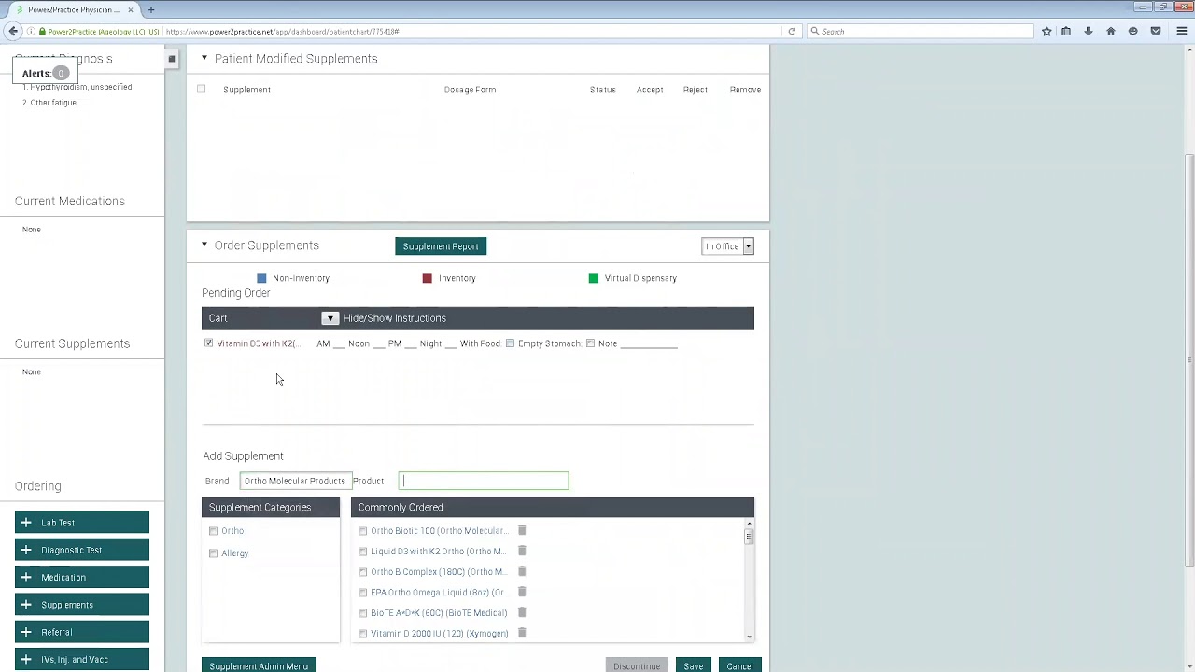Remove Ortho B Complex via trash icon
The width and height of the screenshot is (1195, 672).
pyautogui.click(x=522, y=571)
